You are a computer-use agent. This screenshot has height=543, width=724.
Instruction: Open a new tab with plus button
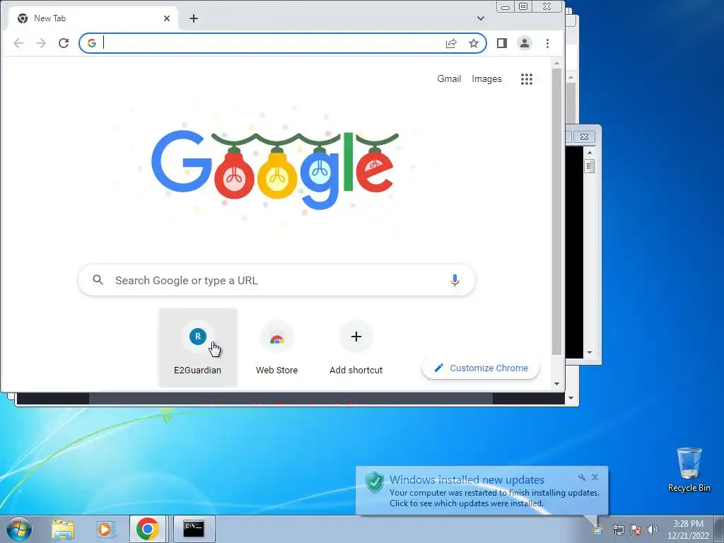pos(194,18)
